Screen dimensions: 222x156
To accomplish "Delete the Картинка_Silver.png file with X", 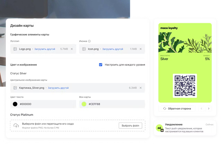I will tap(141, 88).
